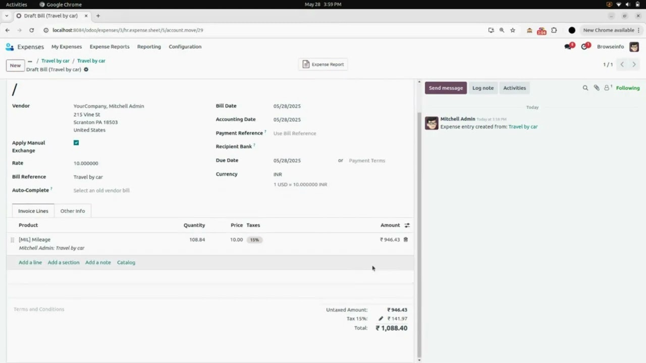Click the breadcrumb ellipsis
The image size is (646, 363).
(x=30, y=61)
